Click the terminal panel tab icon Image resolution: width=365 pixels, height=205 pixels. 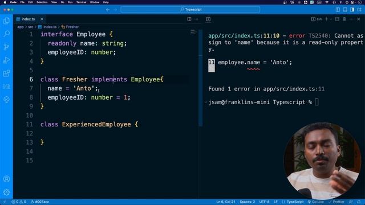point(208,19)
